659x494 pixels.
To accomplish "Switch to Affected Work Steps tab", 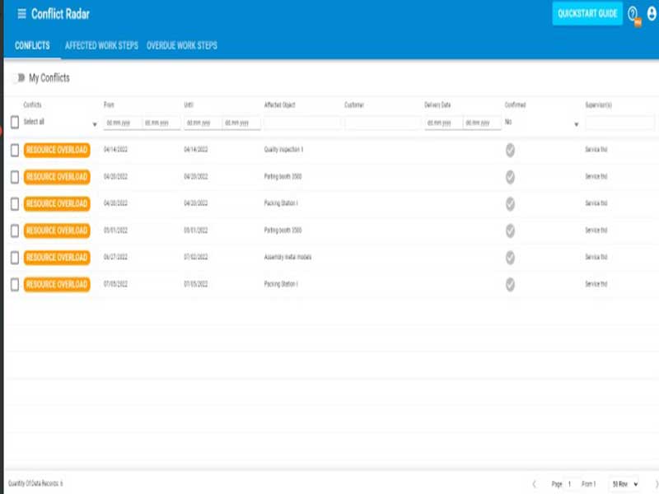I will [x=101, y=45].
